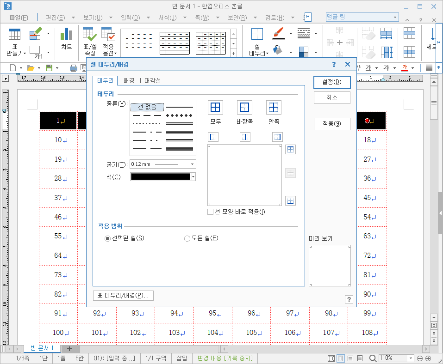
Task: Click the Print icon
Action: click(x=74, y=68)
